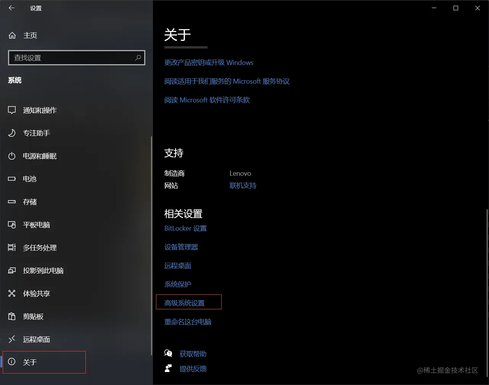Image resolution: width=489 pixels, height=385 pixels.
Task: Open the home icon labeled 主页
Action: tap(12, 36)
